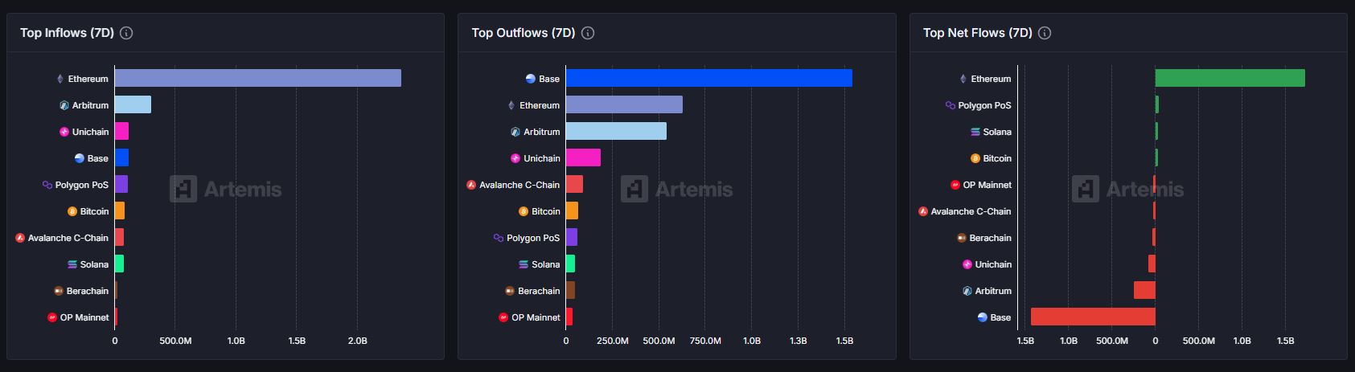The width and height of the screenshot is (1355, 372).
Task: Click the Unichain label in Top Net Flows
Action: tap(993, 264)
